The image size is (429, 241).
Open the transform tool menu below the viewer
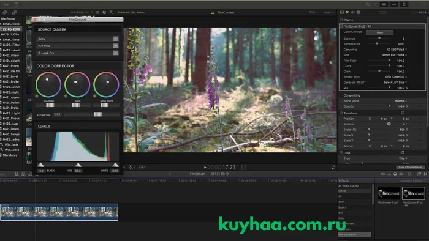pos(132,167)
